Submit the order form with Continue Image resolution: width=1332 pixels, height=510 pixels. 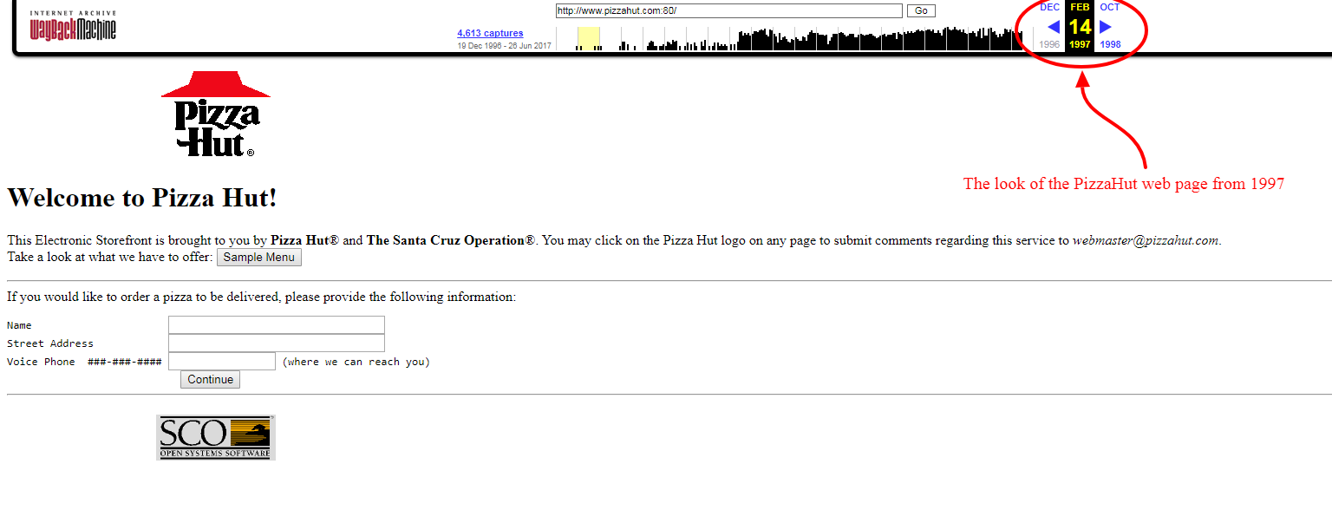[210, 379]
